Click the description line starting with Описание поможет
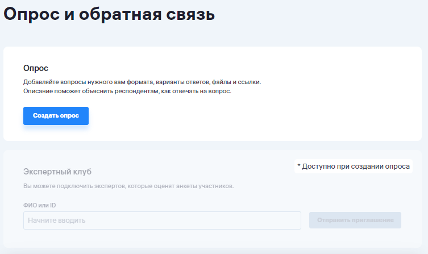 click(x=127, y=91)
